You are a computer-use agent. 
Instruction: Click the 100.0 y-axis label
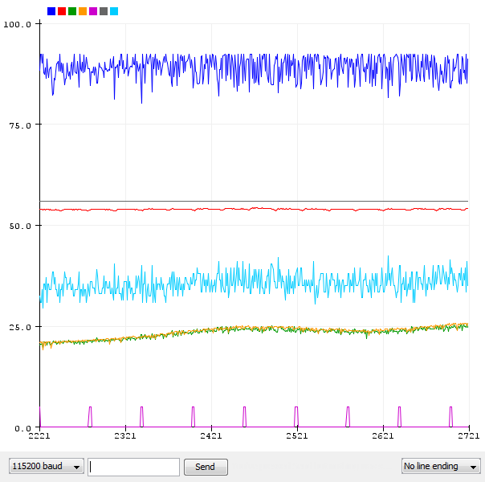18,24
